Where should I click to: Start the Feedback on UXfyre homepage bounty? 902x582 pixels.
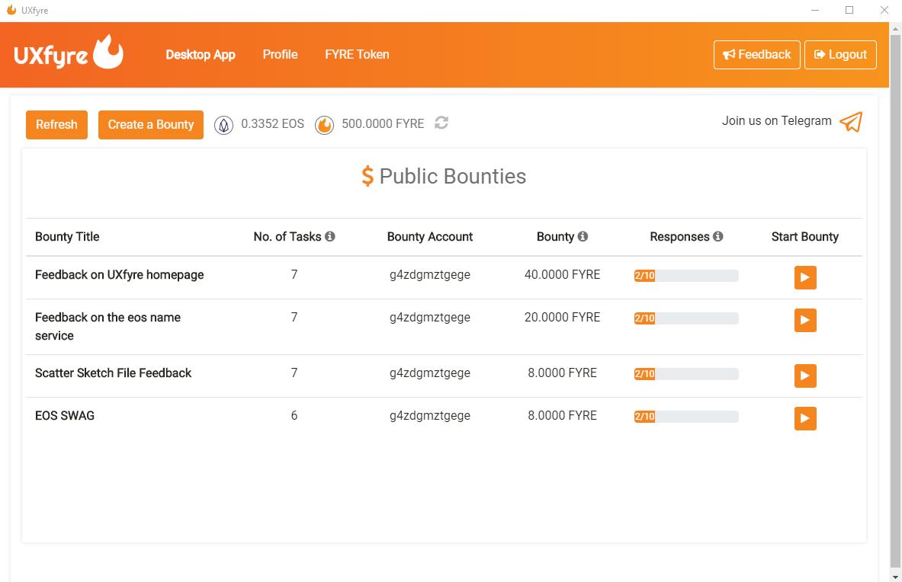[x=805, y=277]
